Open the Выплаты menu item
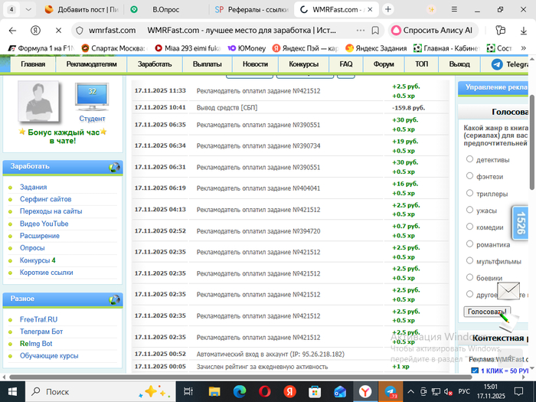 point(207,65)
